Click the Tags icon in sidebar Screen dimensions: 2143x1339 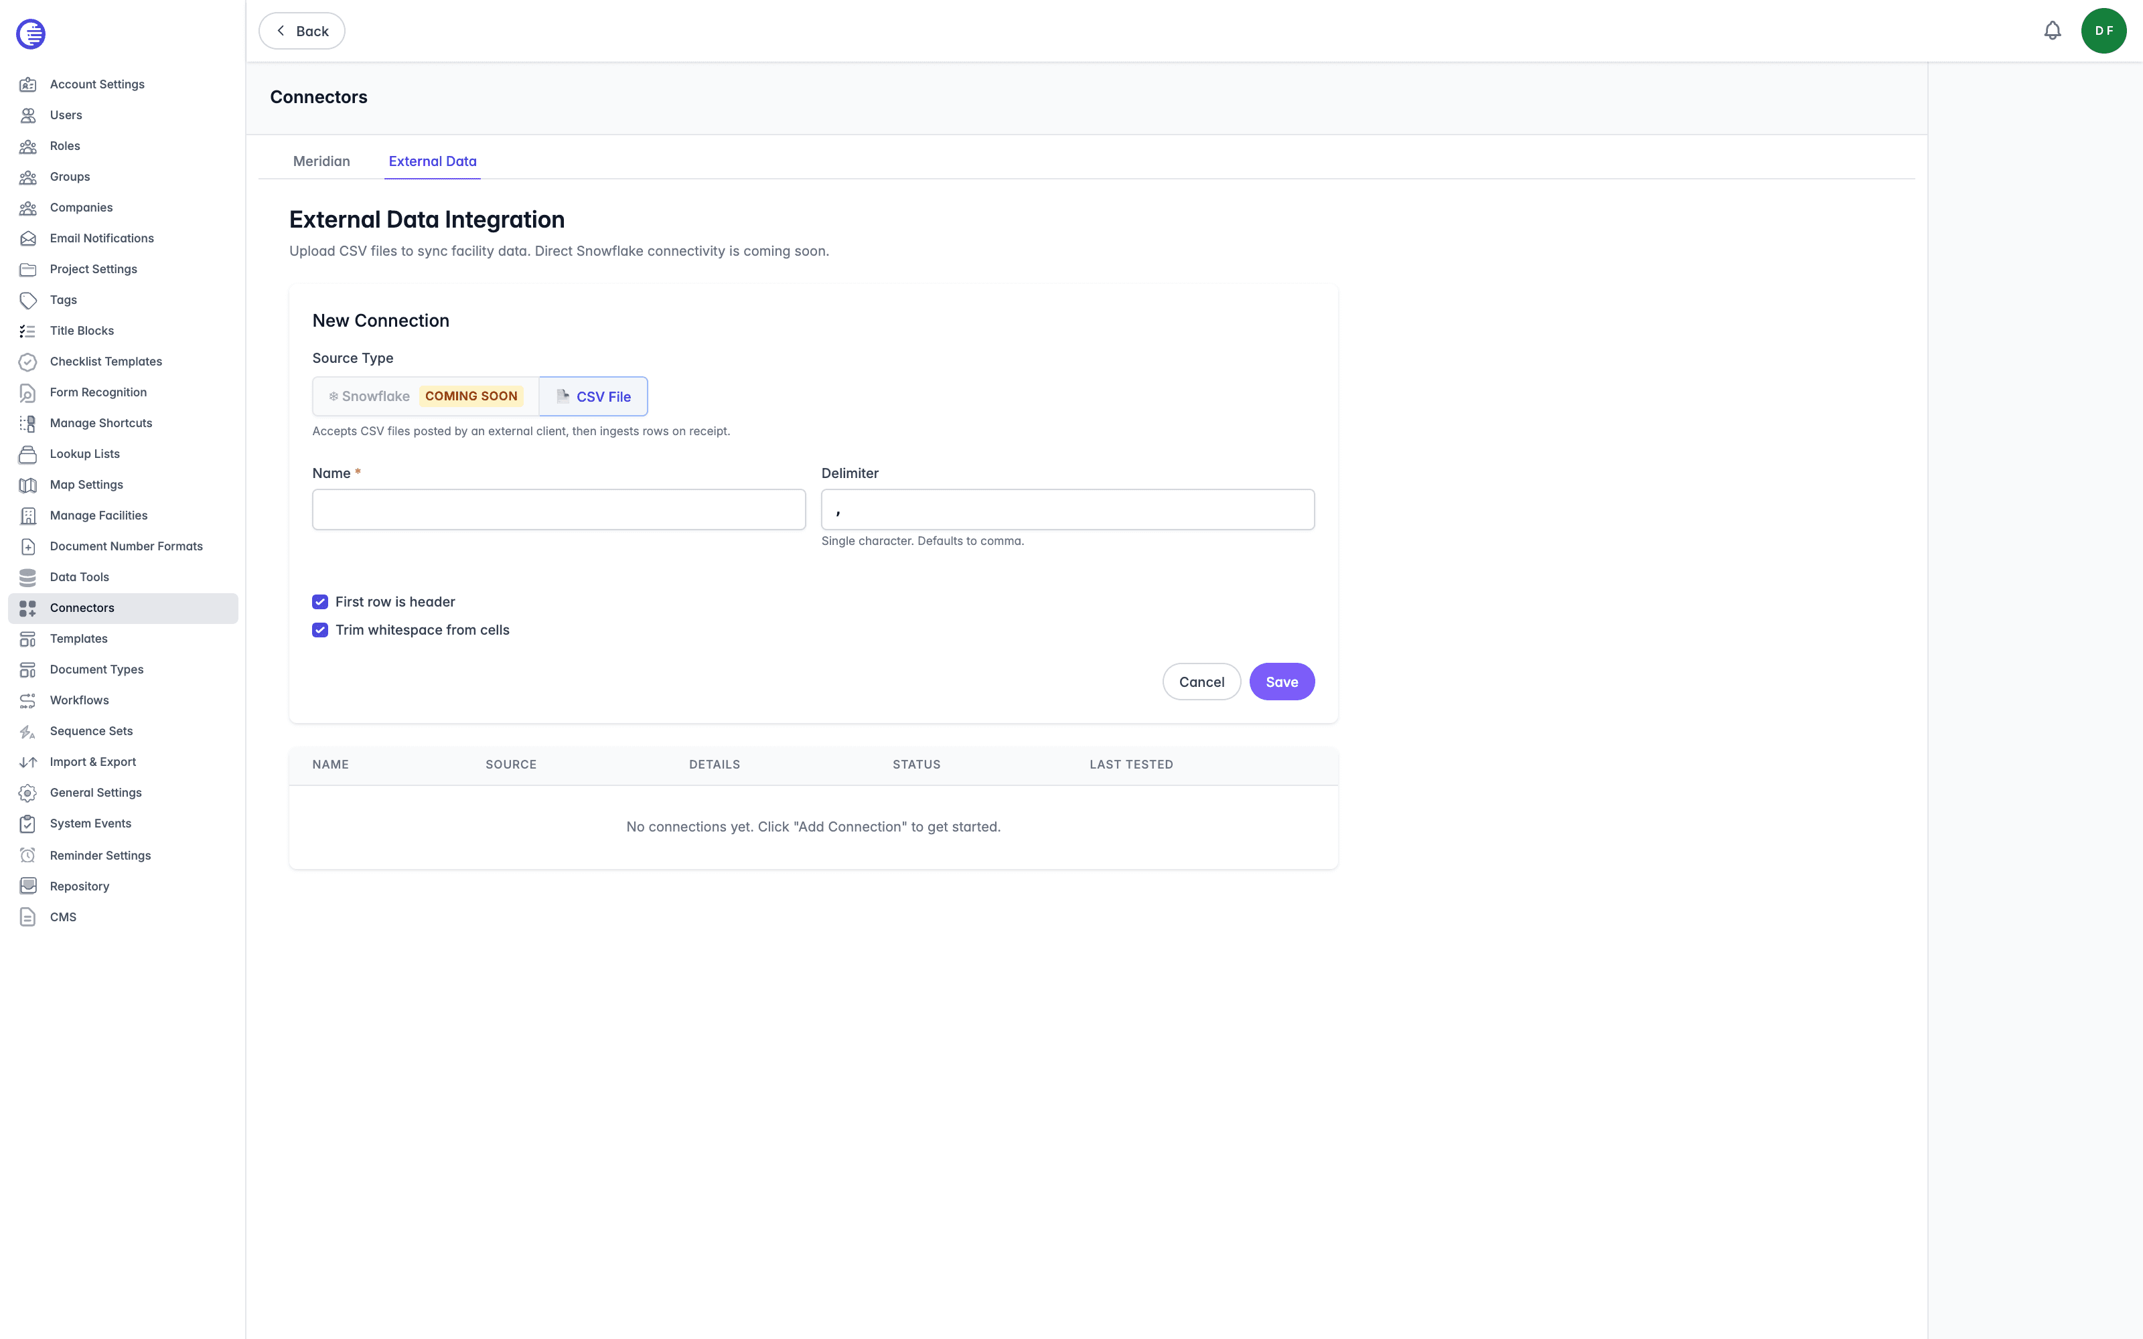point(28,300)
